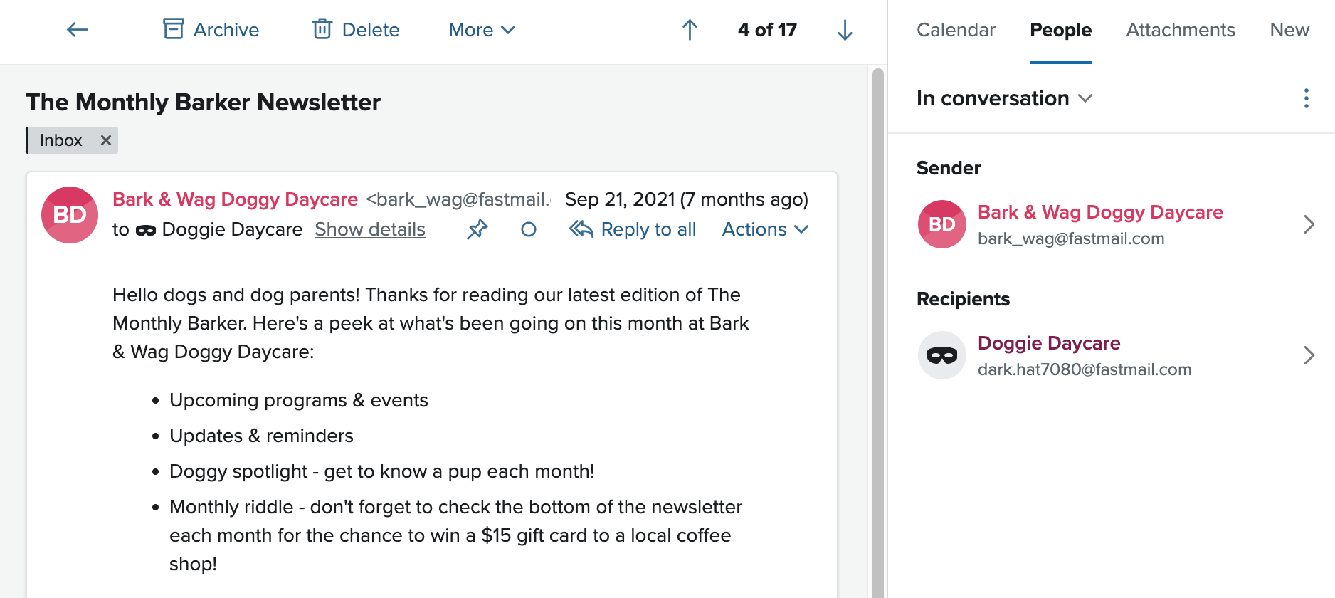Delete this email using the trash button
1335x598 pixels.
[x=355, y=30]
